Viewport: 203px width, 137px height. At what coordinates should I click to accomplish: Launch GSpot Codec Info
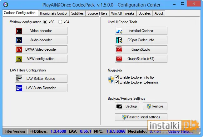pos(141,40)
